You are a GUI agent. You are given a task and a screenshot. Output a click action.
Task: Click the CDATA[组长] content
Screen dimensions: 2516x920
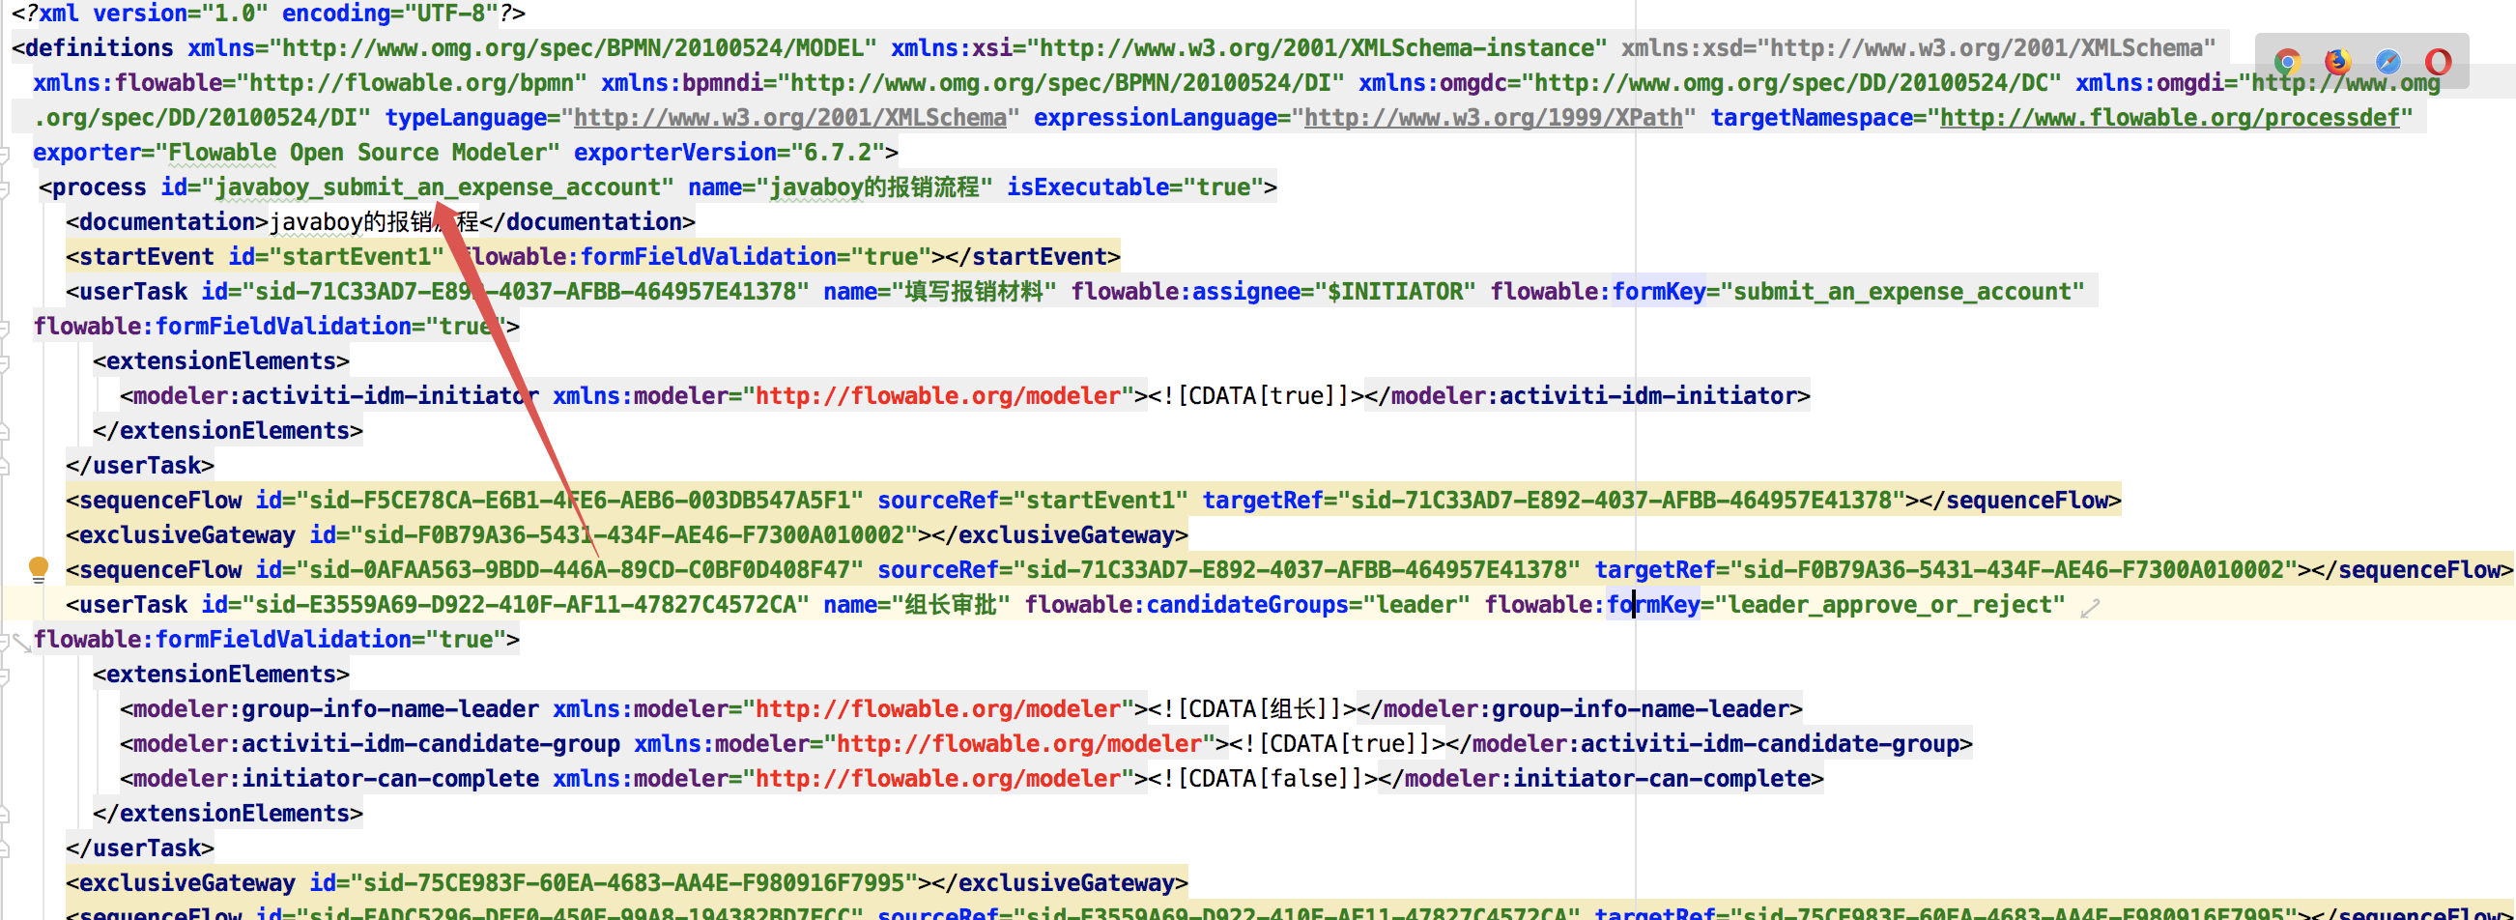coord(1252,709)
